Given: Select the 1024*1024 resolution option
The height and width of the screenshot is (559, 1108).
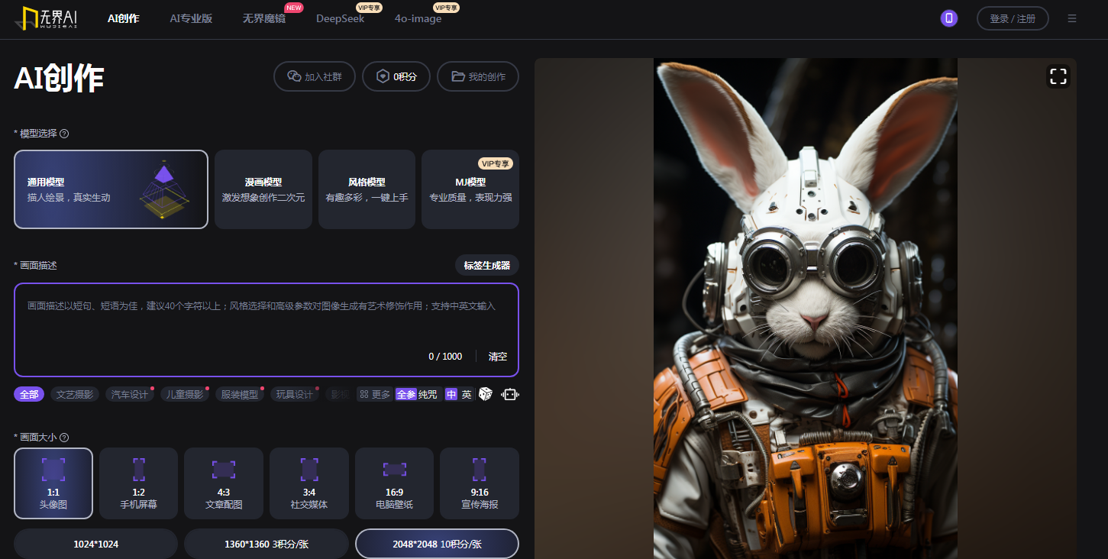Looking at the screenshot, I should pos(95,544).
